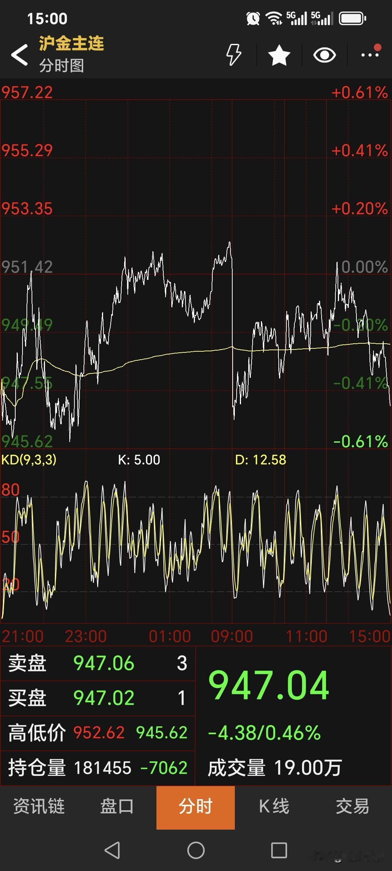Tap the 成交量 19.00万 volume
Image resolution: width=392 pixels, height=871 pixels.
click(275, 768)
